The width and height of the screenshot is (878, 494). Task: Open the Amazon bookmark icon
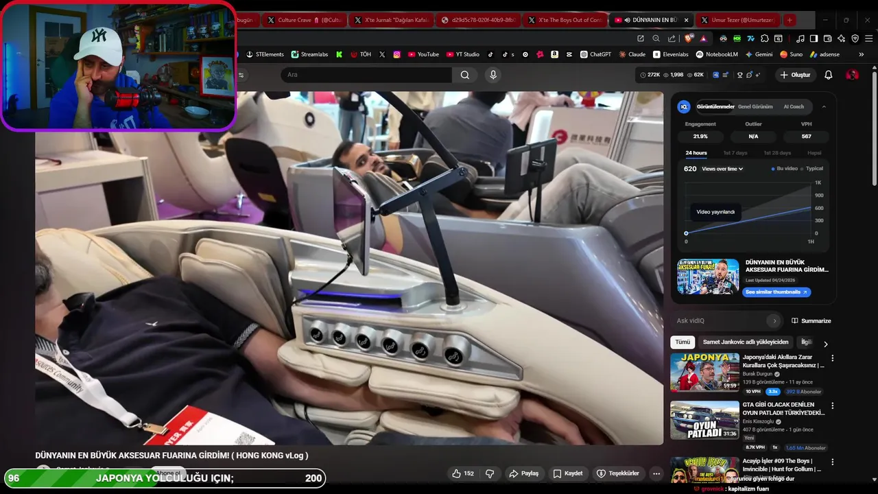(554, 54)
